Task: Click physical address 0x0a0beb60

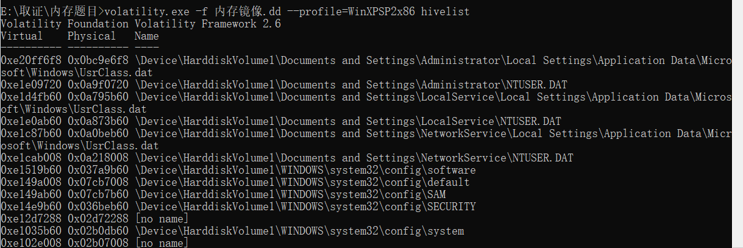Action: [98, 133]
